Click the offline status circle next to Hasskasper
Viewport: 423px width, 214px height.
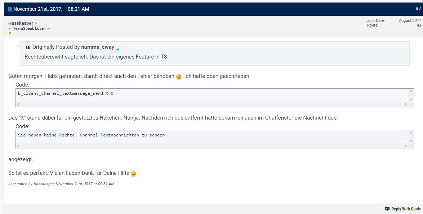point(36,23)
